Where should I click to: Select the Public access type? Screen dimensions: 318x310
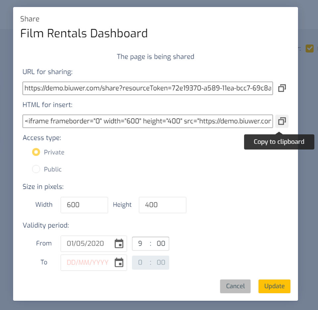(x=36, y=169)
